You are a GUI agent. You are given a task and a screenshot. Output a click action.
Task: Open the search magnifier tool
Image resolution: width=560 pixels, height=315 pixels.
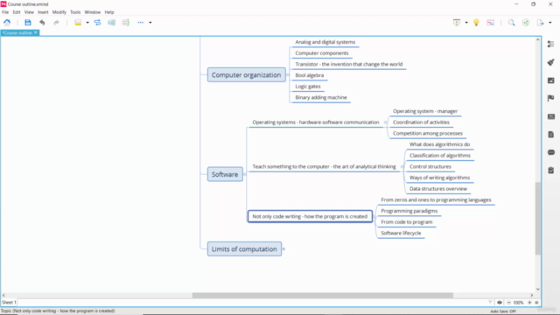coord(511,23)
